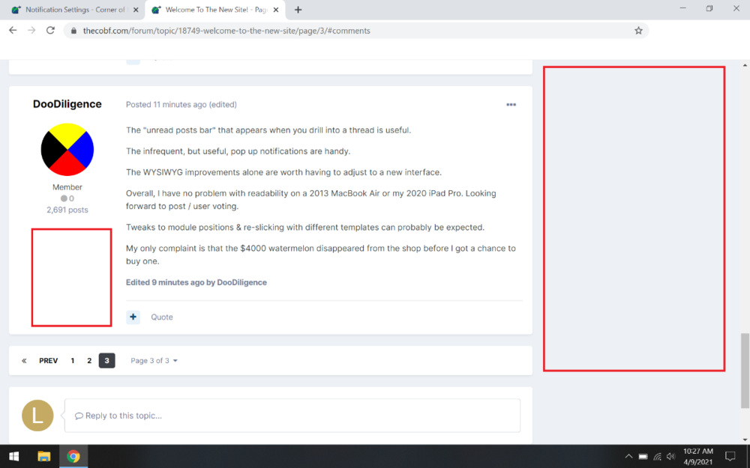Click the greyed-out browser forward arrow
Image resolution: width=750 pixels, height=468 pixels.
pyautogui.click(x=31, y=30)
